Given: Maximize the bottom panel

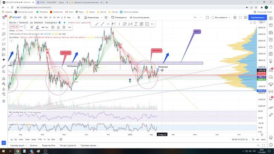Looking at the screenshot, I should [x=263, y=145].
